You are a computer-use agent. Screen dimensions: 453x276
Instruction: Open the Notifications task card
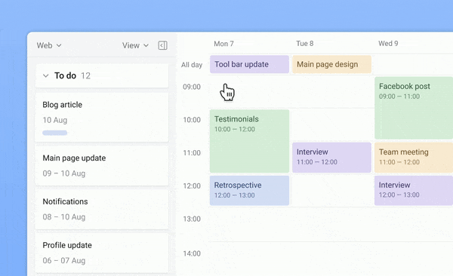click(x=102, y=210)
